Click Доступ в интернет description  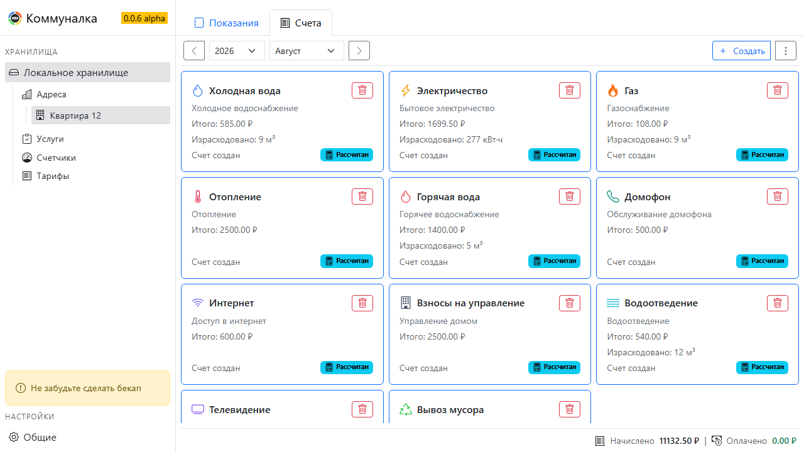pos(229,321)
